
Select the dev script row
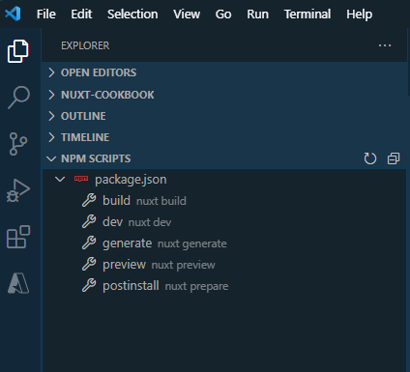pyautogui.click(x=224, y=221)
